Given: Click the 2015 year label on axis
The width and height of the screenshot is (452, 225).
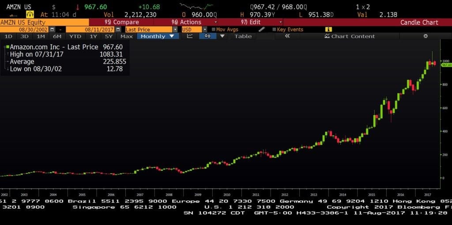Looking at the screenshot, I should click(x=372, y=195).
